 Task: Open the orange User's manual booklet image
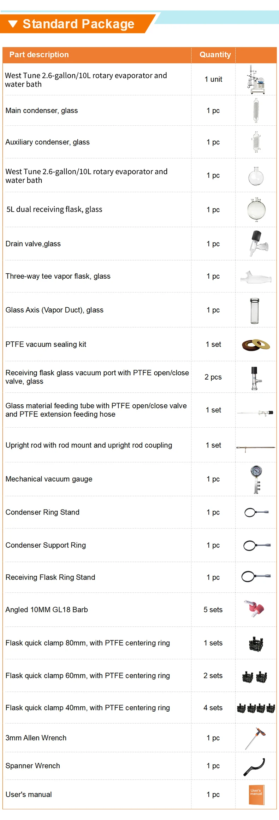(x=256, y=794)
